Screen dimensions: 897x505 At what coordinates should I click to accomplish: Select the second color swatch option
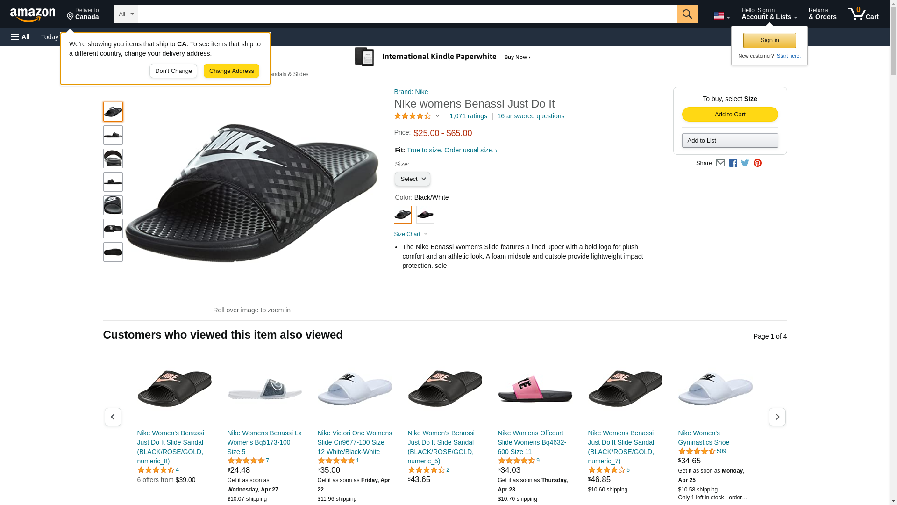point(425,215)
